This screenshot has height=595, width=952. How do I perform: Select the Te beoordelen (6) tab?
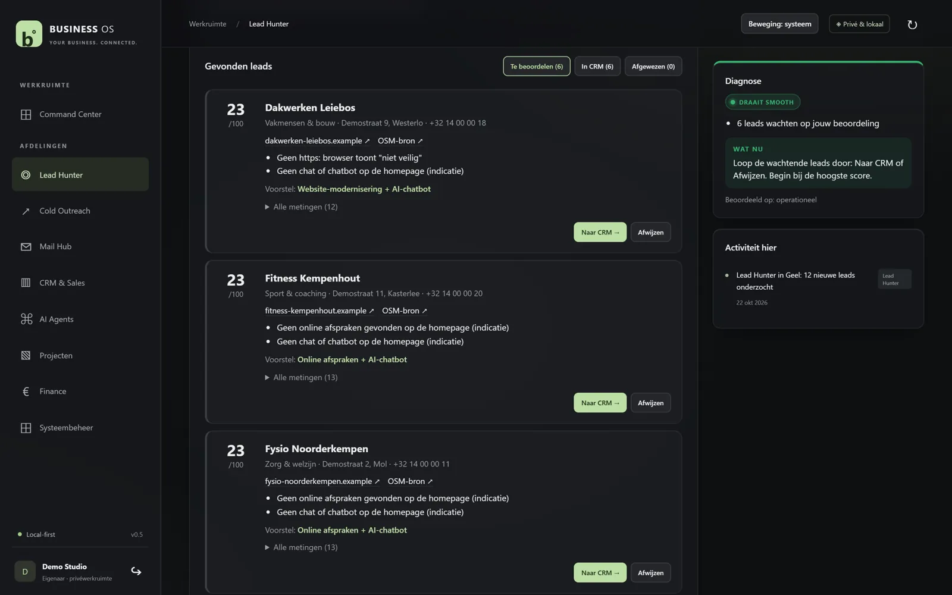coord(536,66)
